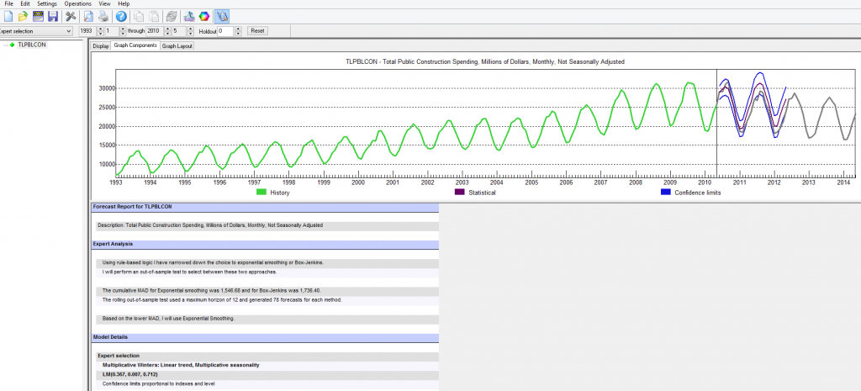Screen dimensions: 861x391
Task: Toggle the highlighted flask analysis icon
Action: (x=222, y=17)
